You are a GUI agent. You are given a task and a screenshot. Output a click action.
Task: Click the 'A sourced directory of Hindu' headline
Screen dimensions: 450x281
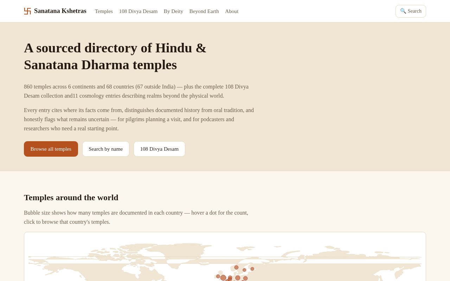(115, 56)
